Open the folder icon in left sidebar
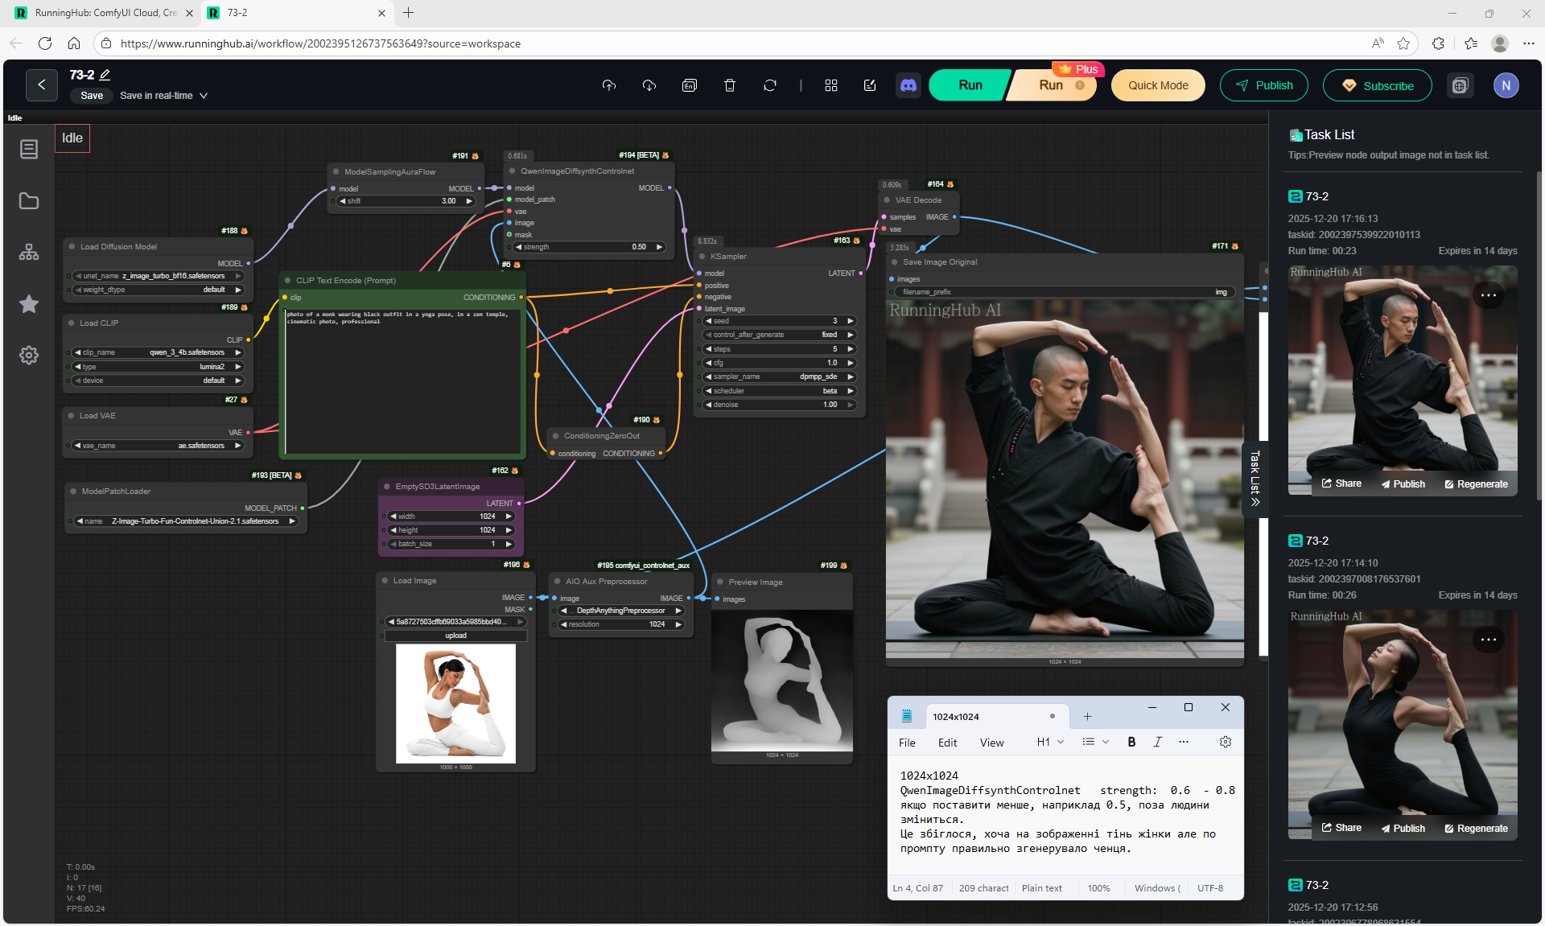The width and height of the screenshot is (1545, 926). [x=29, y=201]
